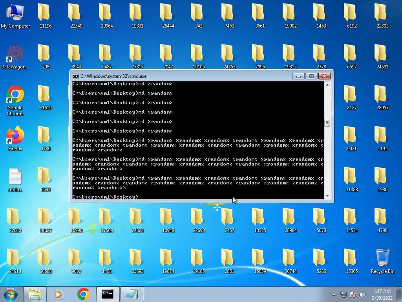402x302 pixels.
Task: Select folder 4798 on desktop
Action: point(382,221)
